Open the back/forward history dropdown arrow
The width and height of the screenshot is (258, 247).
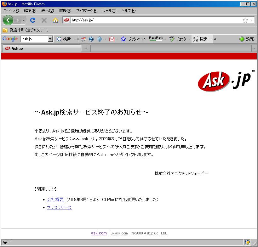pyautogui.click(x=24, y=20)
